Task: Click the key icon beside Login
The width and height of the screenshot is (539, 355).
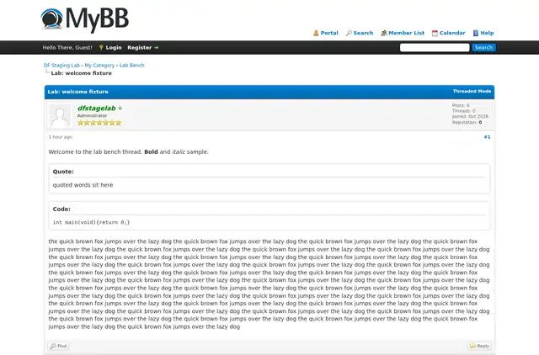Action: click(x=101, y=47)
